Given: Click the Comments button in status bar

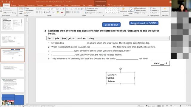Looking at the screenshot, I should click(x=150, y=106).
